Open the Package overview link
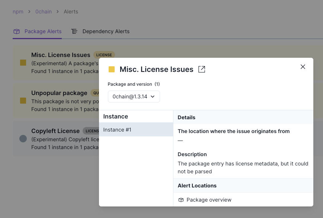This screenshot has width=323, height=218. tap(209, 200)
